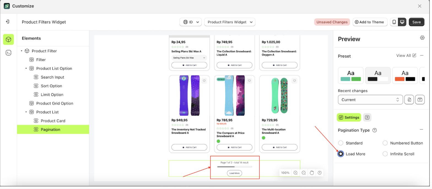
Task: Open the ID language dropdown
Action: coord(191,22)
